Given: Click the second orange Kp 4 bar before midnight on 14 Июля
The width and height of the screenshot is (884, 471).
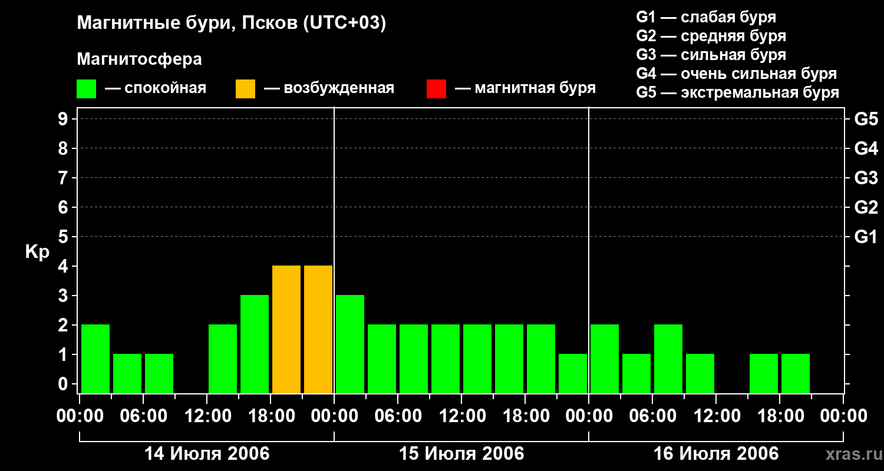Looking at the screenshot, I should (x=318, y=329).
